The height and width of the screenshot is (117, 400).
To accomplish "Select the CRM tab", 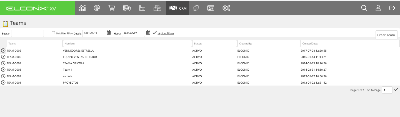I will pos(177,8).
